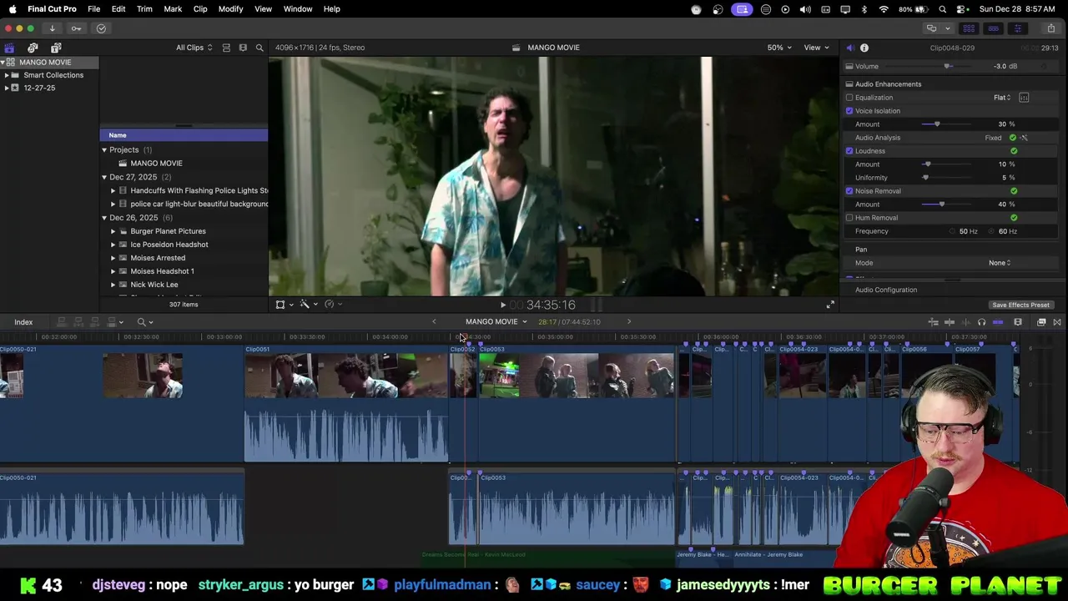Open the Modify menu

tap(230, 9)
